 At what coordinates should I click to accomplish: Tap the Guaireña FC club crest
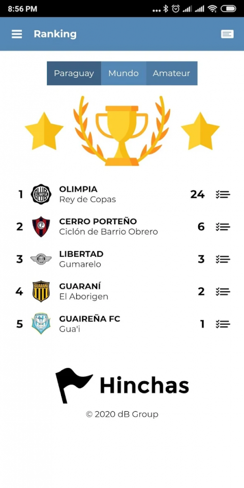[41, 324]
